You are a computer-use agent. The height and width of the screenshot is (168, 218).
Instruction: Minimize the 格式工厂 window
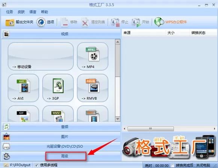point(199,5)
